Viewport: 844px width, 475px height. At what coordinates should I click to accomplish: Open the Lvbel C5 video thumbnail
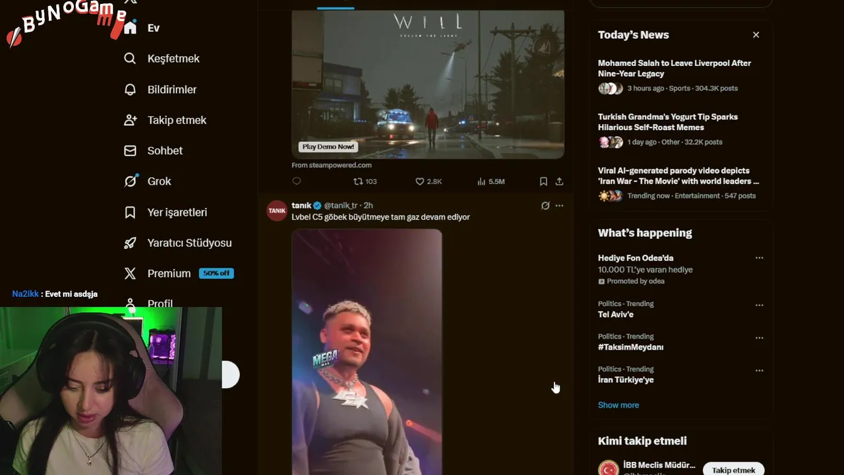[367, 352]
